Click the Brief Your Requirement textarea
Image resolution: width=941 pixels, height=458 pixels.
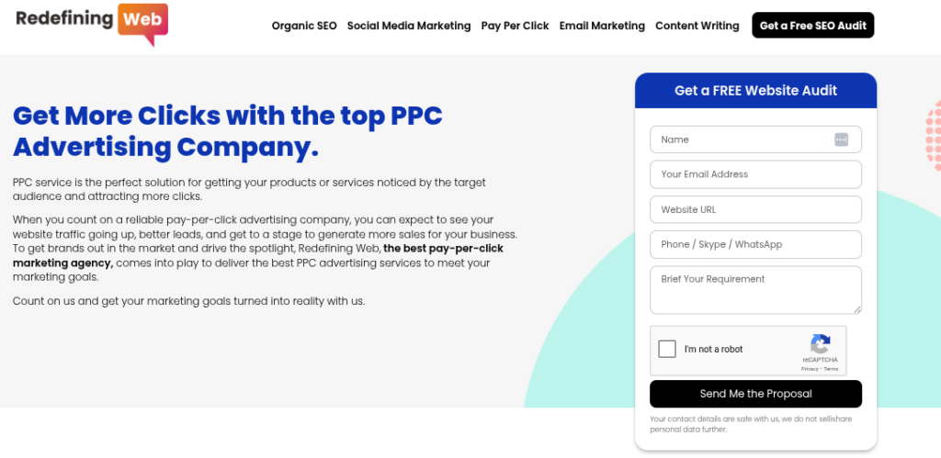pyautogui.click(x=755, y=289)
